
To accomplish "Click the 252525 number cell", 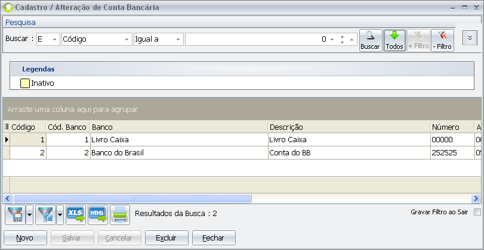I will point(452,153).
